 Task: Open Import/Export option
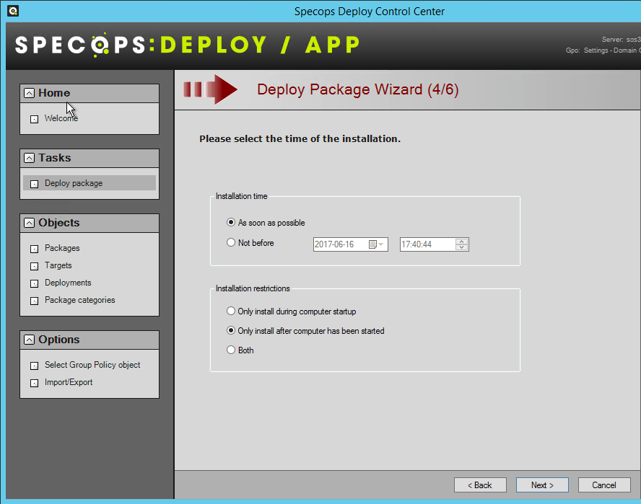[x=69, y=382]
